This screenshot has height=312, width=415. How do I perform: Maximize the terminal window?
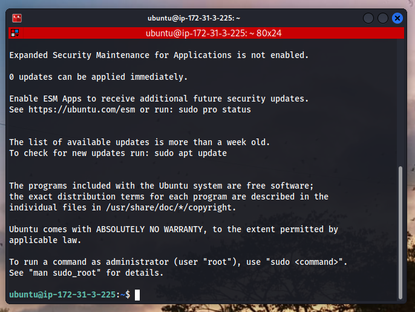pos(383,18)
